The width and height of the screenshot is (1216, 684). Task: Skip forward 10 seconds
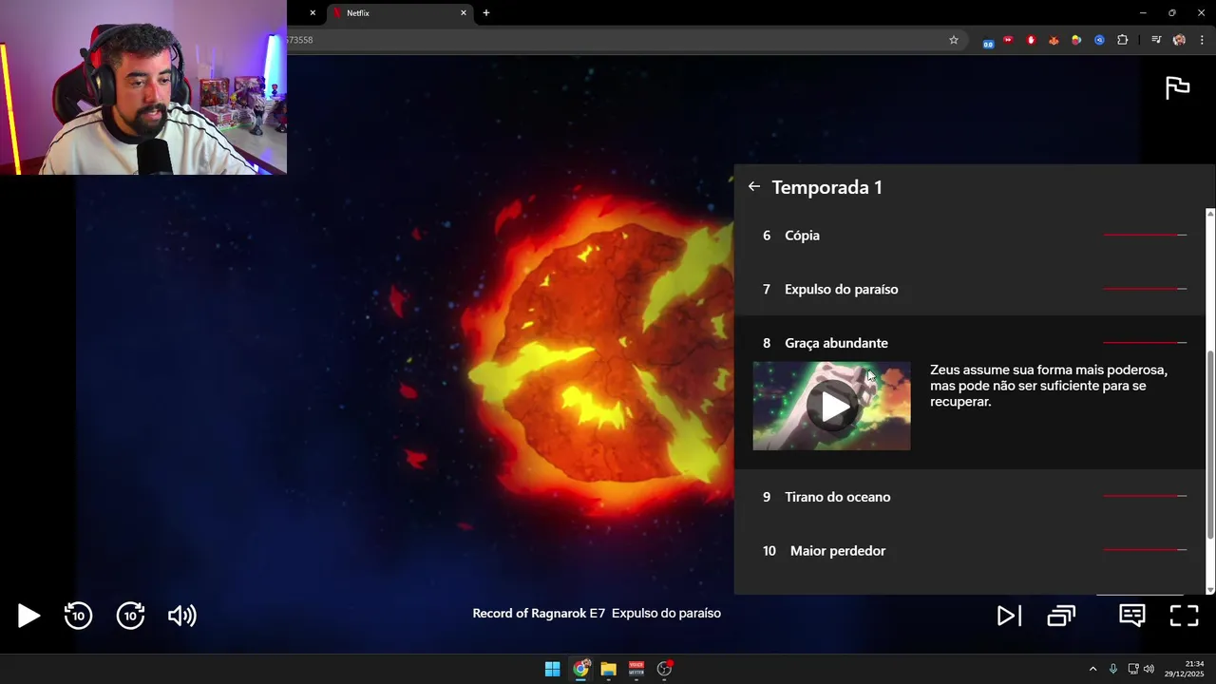pyautogui.click(x=130, y=616)
